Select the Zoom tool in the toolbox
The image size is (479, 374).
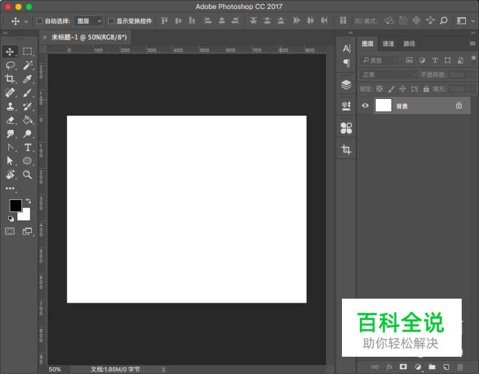[x=28, y=175]
